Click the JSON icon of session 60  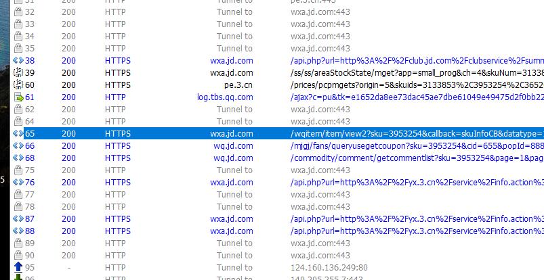coord(18,85)
